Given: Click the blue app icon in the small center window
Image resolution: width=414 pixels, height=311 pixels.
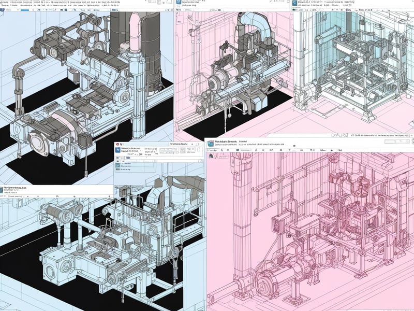Looking at the screenshot, I should (x=117, y=150).
